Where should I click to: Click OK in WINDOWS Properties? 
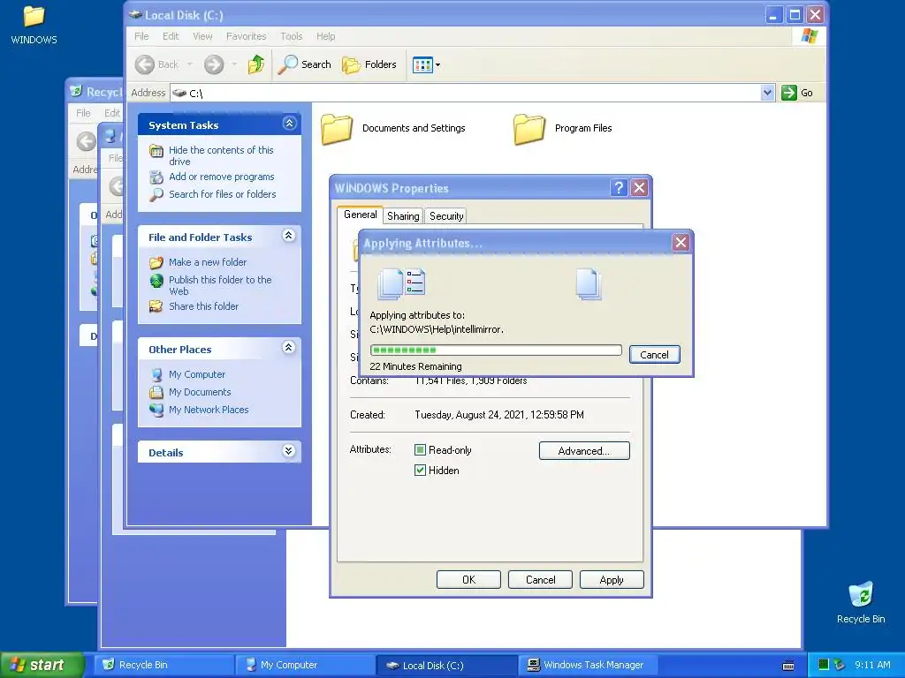[x=468, y=580]
